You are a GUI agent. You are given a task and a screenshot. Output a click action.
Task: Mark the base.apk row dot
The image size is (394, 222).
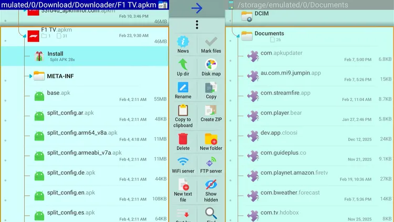click(6, 100)
